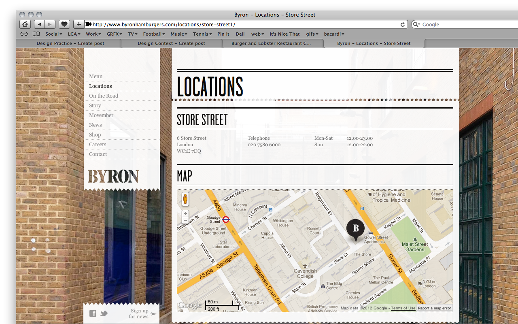Open the Reading List glasses icon

point(24,34)
